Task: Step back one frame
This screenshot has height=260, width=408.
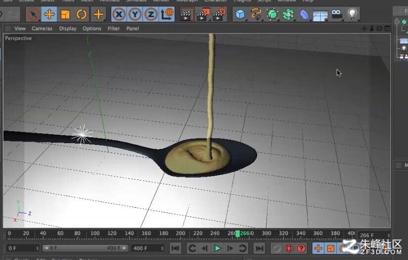Action: (x=205, y=248)
